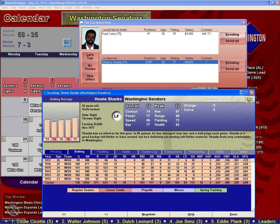Select Regular Season stats
The image size is (280, 224).
[x=83, y=190]
